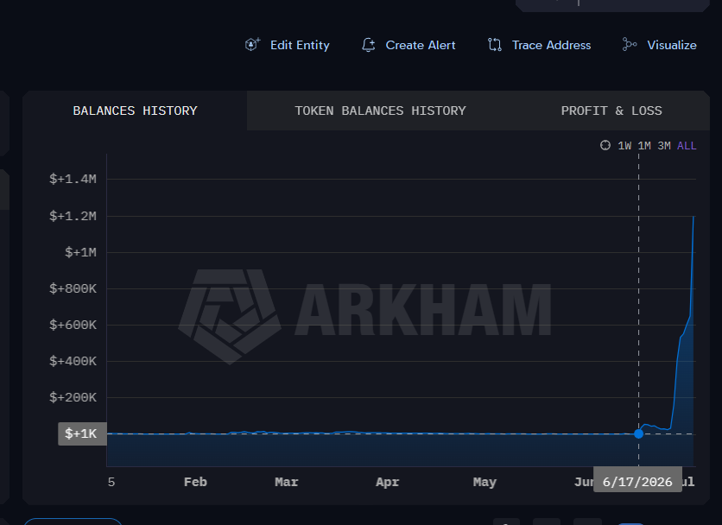Select the 1M time range
The height and width of the screenshot is (525, 722).
click(x=644, y=146)
